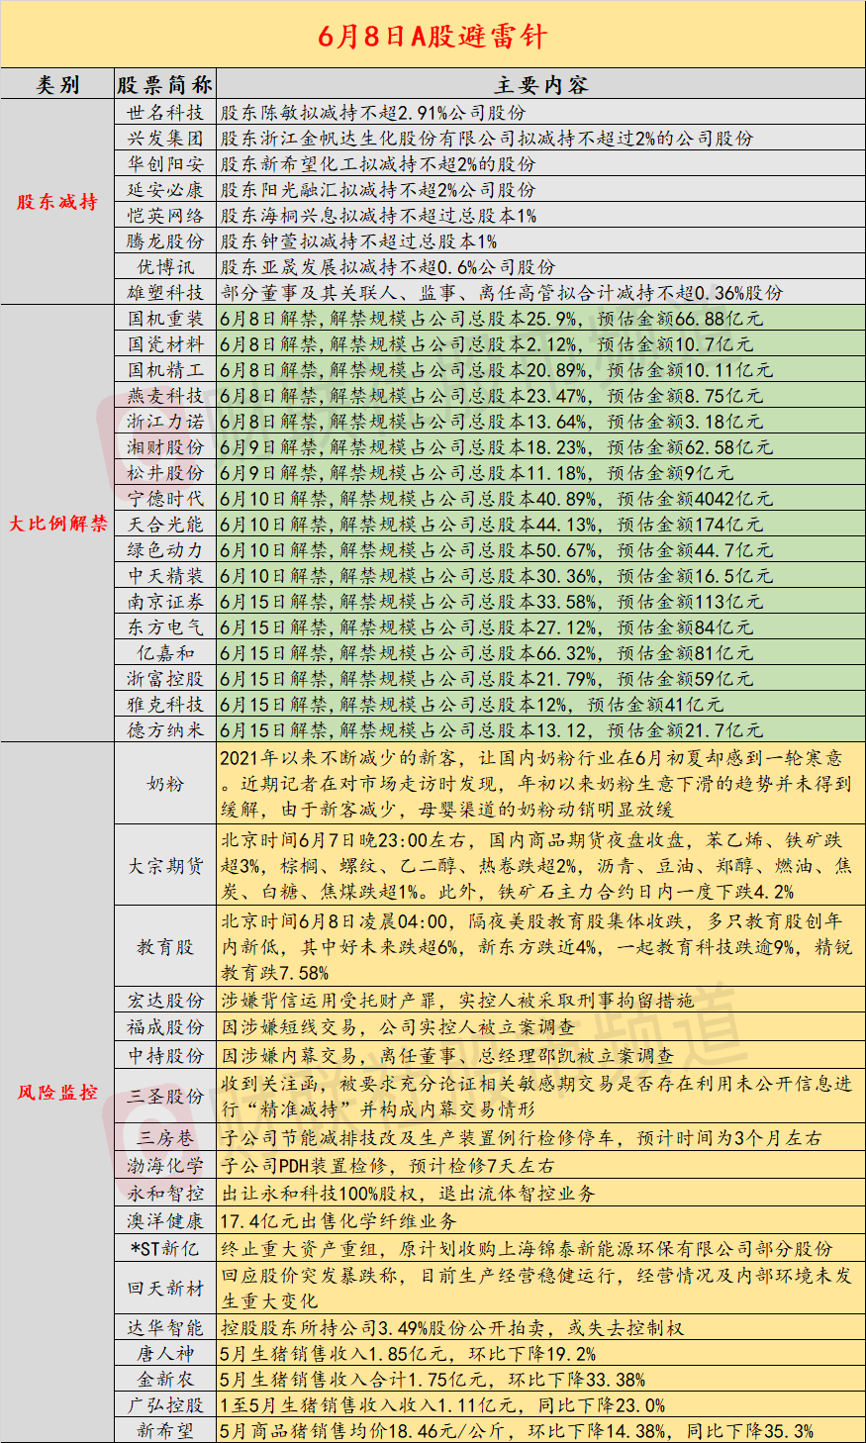
Task: Click the title 6月8日A股避雷针
Action: tap(433, 37)
